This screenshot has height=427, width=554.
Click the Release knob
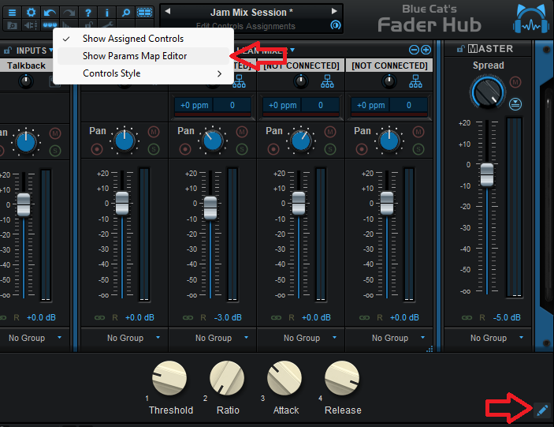click(x=342, y=378)
